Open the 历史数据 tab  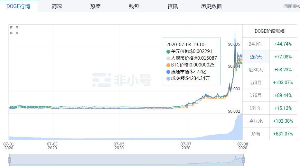211,6
